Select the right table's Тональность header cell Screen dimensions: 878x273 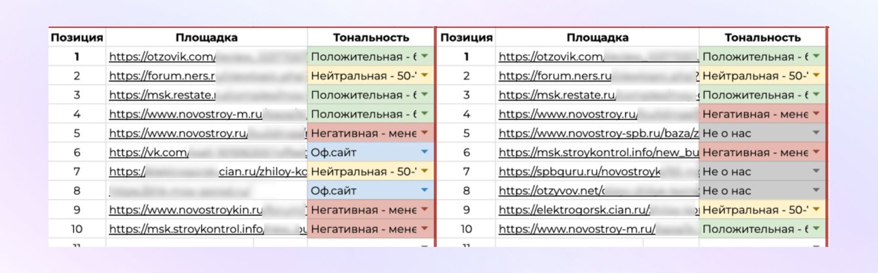[762, 37]
